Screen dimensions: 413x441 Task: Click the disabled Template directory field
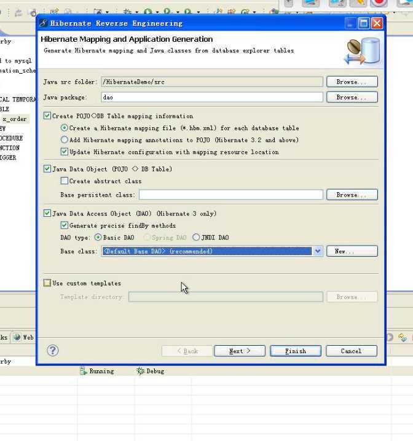[226, 297]
